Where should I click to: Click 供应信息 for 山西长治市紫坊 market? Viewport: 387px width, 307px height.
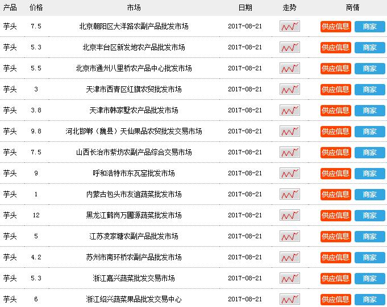(x=335, y=153)
